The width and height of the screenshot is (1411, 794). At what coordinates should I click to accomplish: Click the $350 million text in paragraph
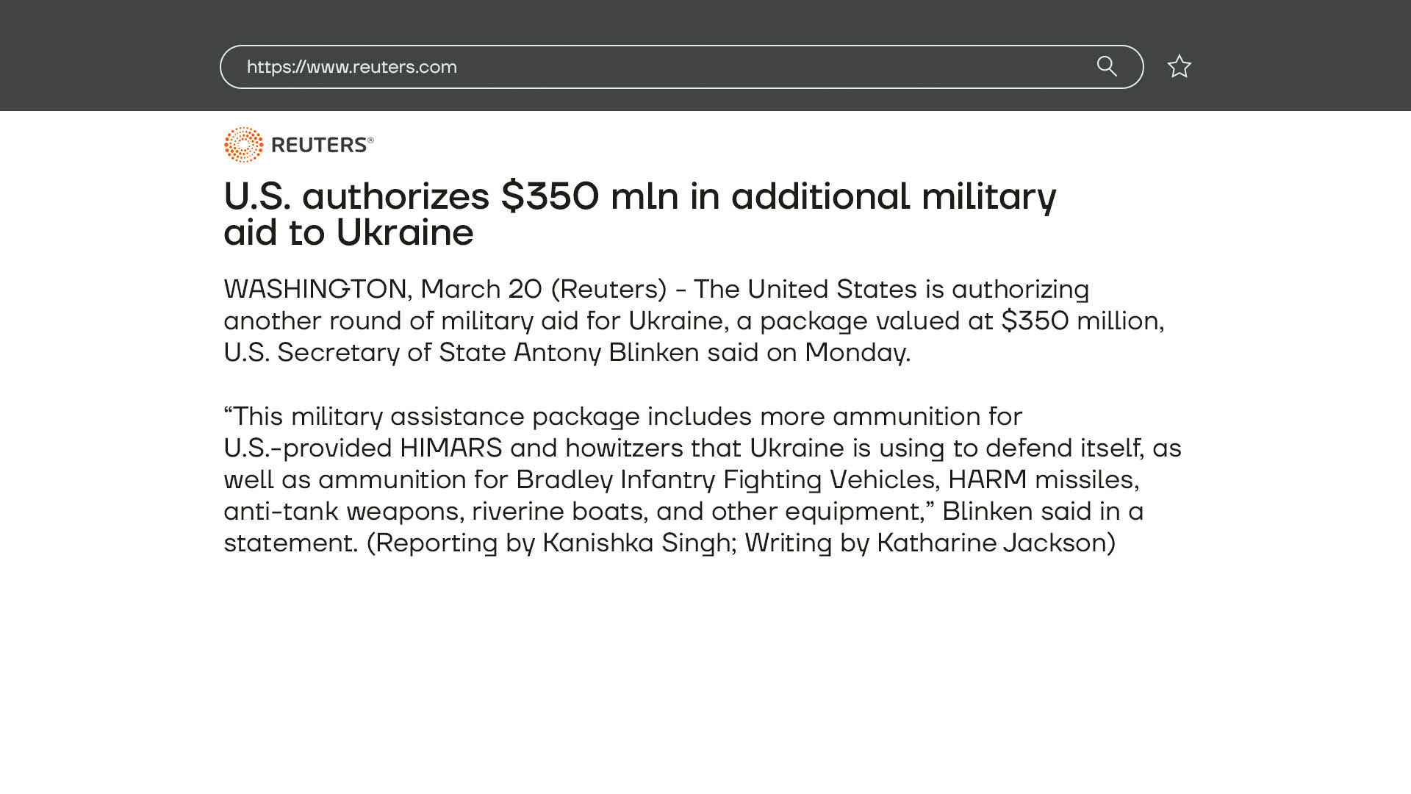point(1080,321)
